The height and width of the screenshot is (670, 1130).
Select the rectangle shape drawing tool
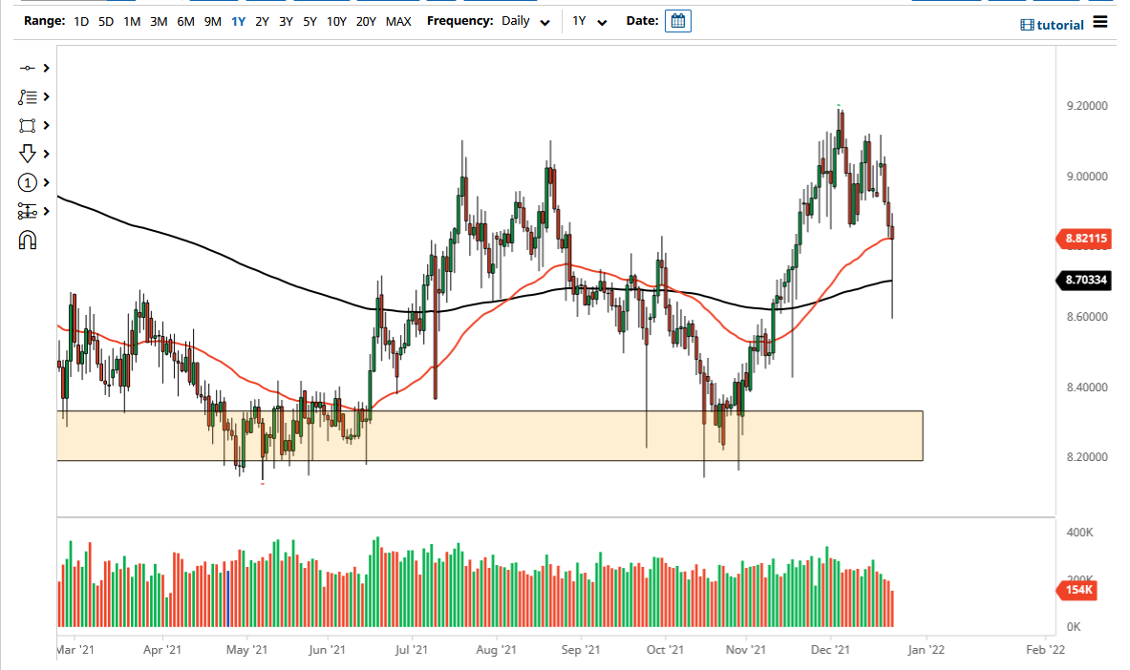(x=27, y=125)
